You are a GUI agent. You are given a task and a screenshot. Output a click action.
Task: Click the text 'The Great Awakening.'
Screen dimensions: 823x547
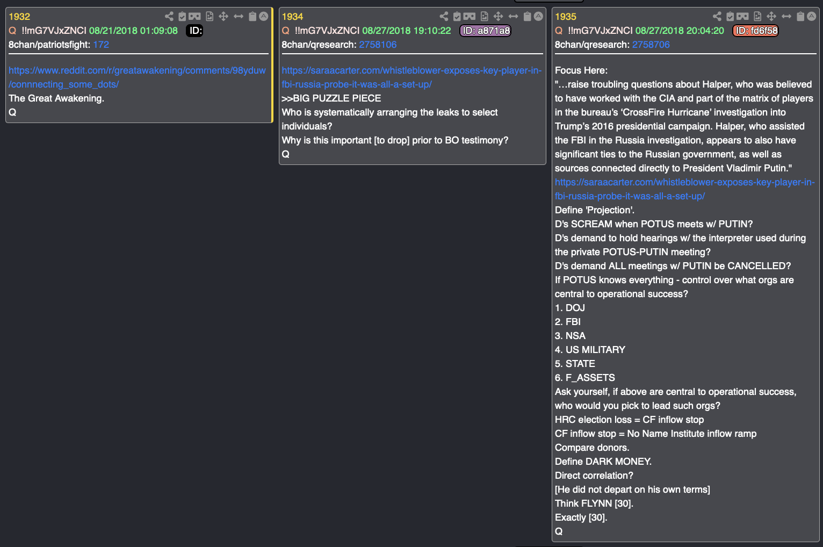tap(56, 98)
